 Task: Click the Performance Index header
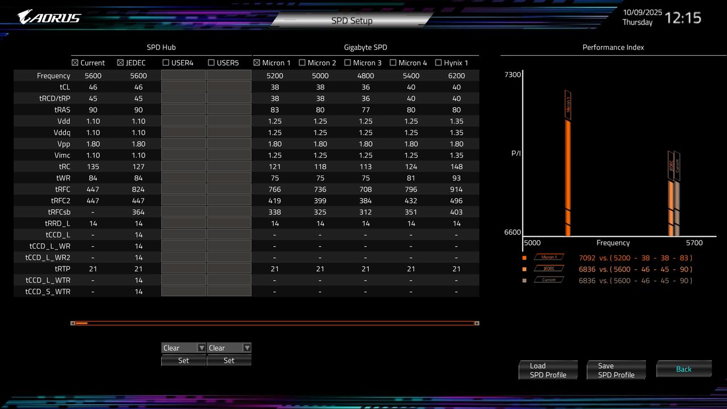point(613,47)
